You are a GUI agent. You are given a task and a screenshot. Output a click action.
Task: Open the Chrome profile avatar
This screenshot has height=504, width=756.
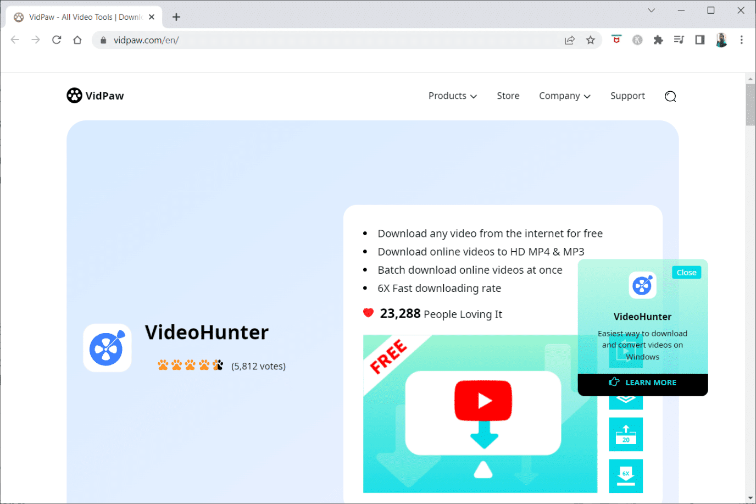(721, 40)
